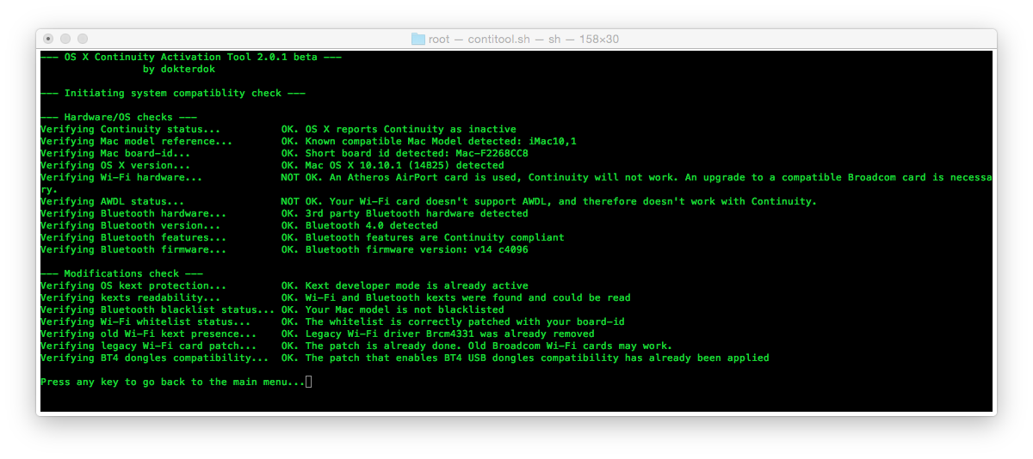Click 'Known compatible Mac Model detected: iMac10,1'
The height and width of the screenshot is (459, 1033).
(441, 141)
